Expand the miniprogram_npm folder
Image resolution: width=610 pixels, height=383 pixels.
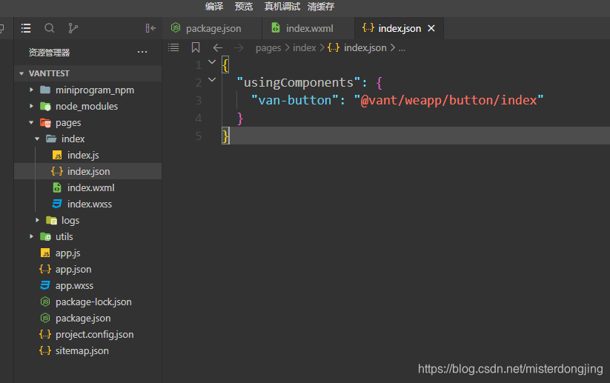(x=32, y=90)
